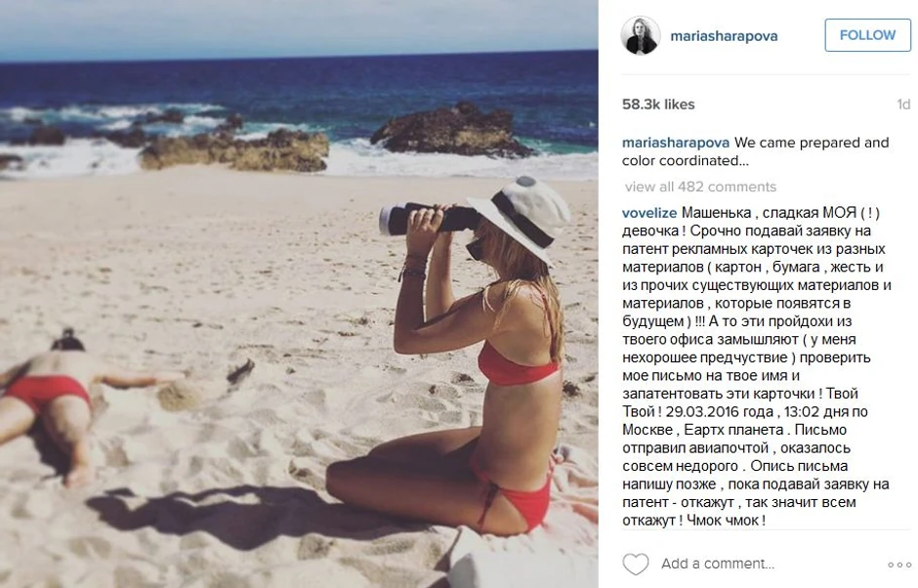The height and width of the screenshot is (588, 918).
Task: Like the post with the heart icon
Action: pos(635,564)
